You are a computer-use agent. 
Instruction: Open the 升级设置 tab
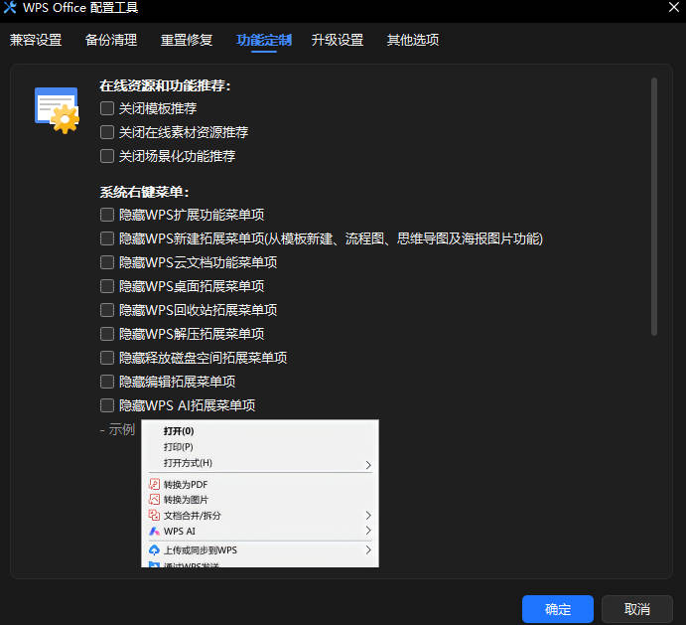(x=337, y=41)
